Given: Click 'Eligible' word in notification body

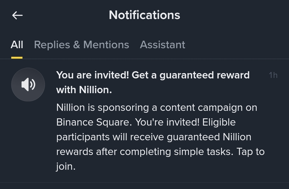Looking at the screenshot, I should pyautogui.click(x=219, y=122).
